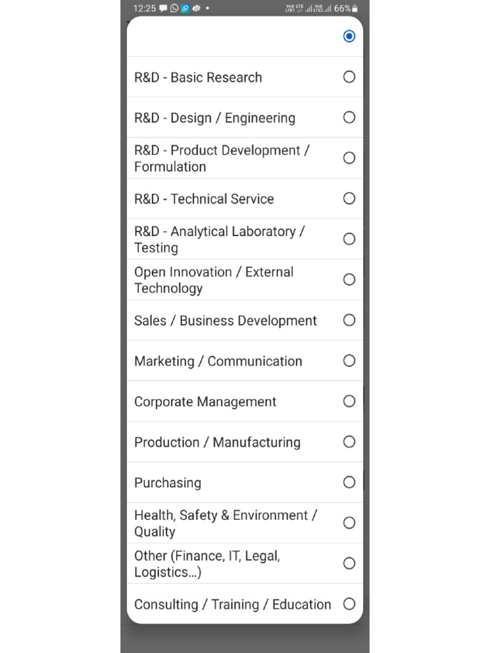The width and height of the screenshot is (490, 653).
Task: Select R&D - Basic Research radio button
Action: (x=349, y=77)
